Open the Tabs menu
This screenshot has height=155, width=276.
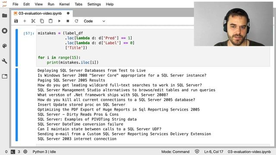click(x=78, y=4)
